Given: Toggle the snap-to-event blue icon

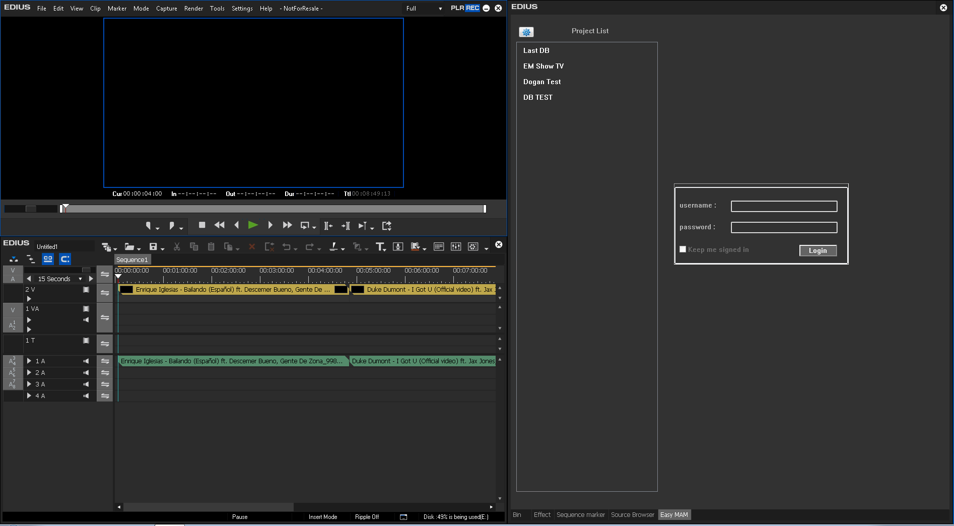Looking at the screenshot, I should pyautogui.click(x=65, y=259).
